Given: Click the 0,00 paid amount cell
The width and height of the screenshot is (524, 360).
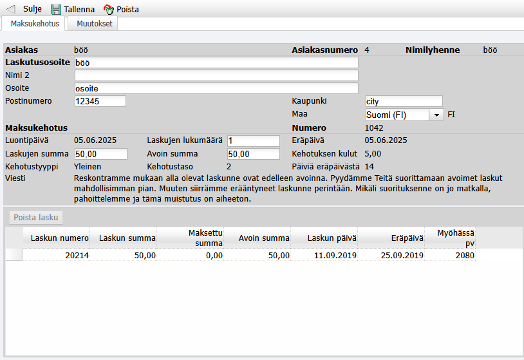Looking at the screenshot, I should [x=191, y=256].
